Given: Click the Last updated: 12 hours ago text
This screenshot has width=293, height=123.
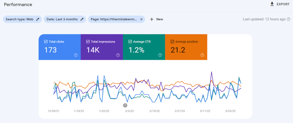Looking at the screenshot, I should pos(264,19).
